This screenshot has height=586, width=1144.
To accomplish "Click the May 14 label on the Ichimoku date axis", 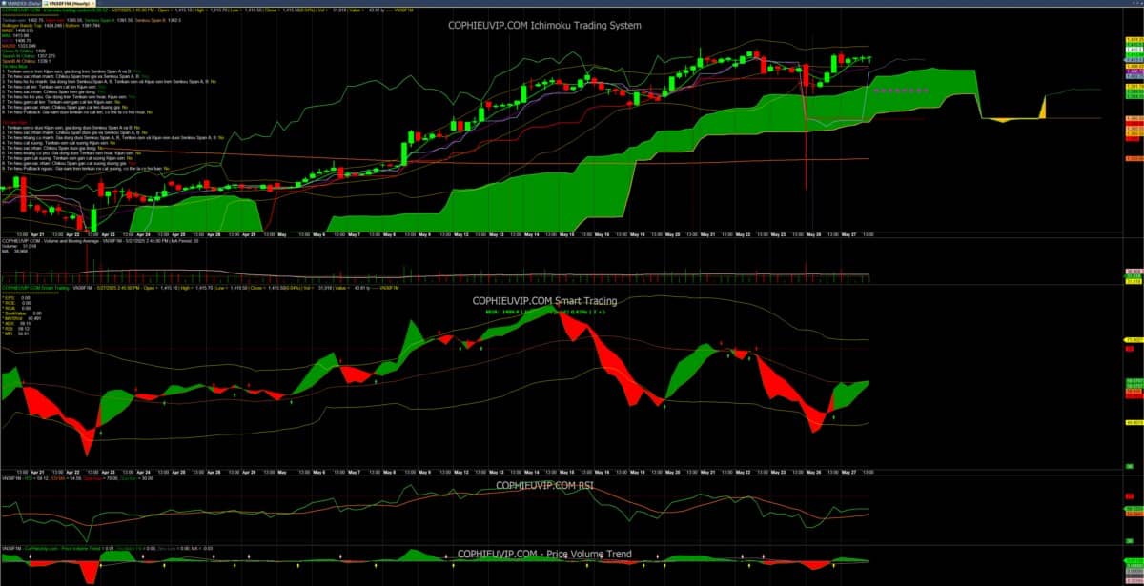I will (530, 232).
